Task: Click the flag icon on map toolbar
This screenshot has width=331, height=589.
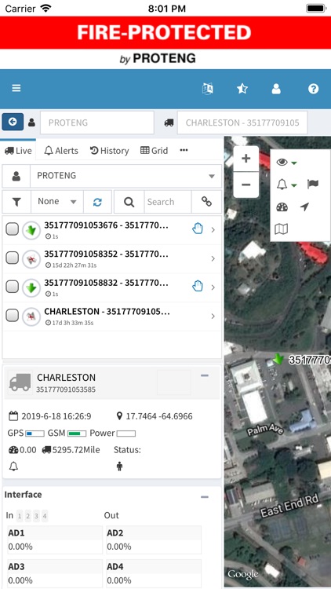Action: pos(313,184)
